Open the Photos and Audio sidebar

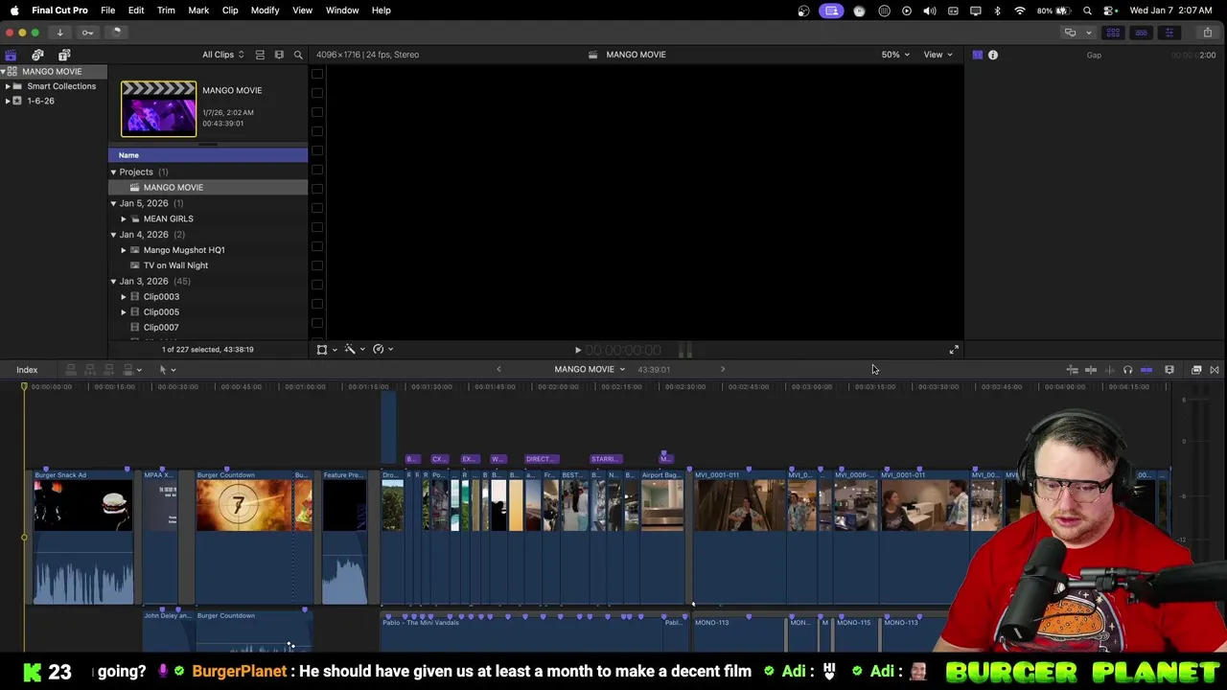[37, 55]
